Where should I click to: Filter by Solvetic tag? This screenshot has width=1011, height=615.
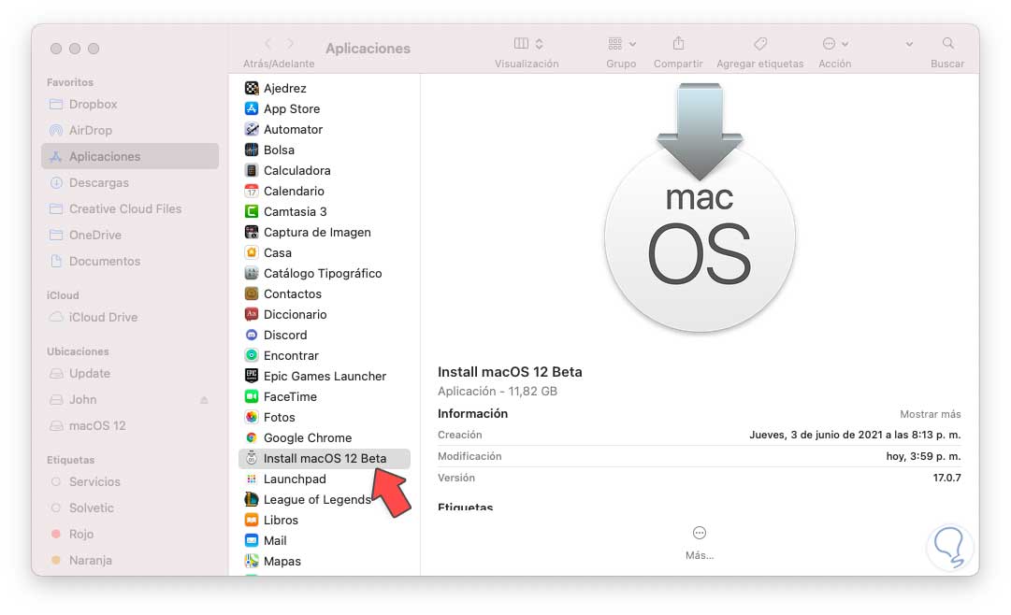[130, 508]
